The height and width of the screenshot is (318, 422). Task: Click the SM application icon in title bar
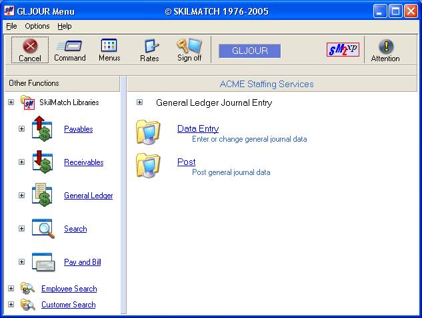pyautogui.click(x=9, y=11)
